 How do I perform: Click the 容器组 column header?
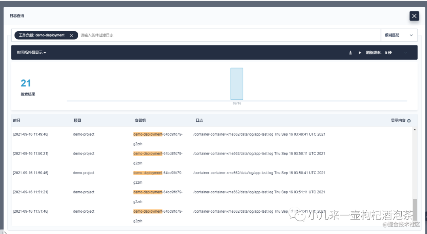coord(140,121)
